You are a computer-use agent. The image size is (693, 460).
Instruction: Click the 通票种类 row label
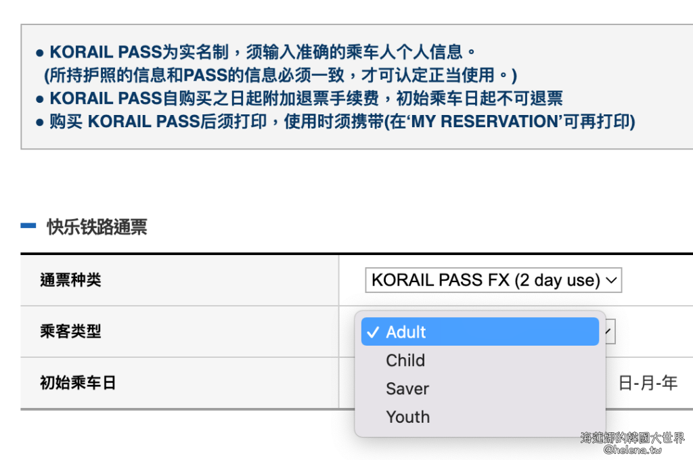tap(70, 280)
